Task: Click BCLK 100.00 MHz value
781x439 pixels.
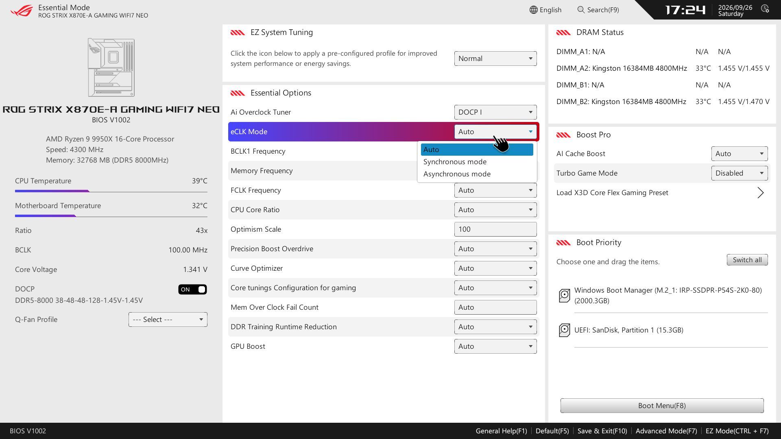Action: point(188,250)
